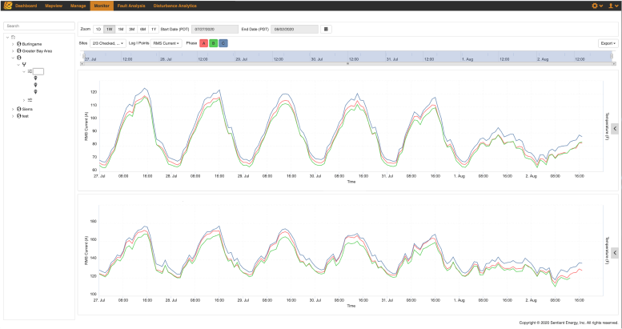Collapse the expanded feeder sliders node
This screenshot has width=622, height=329.
(x=24, y=71)
